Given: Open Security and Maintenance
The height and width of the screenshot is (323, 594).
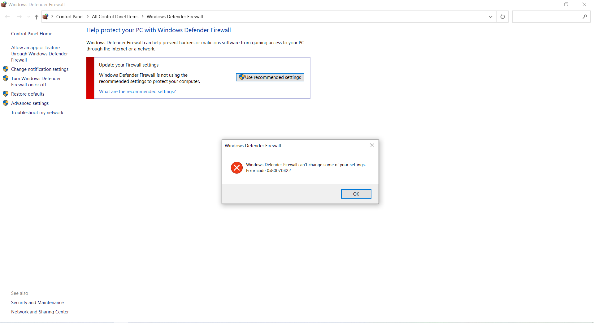Looking at the screenshot, I should [x=37, y=303].
